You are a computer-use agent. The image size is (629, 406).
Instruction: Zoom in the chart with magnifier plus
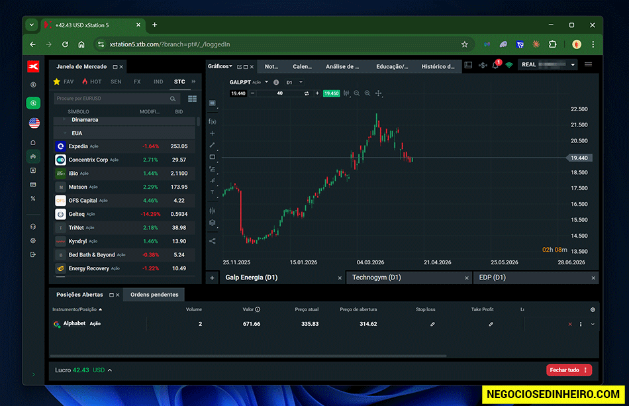367,93
